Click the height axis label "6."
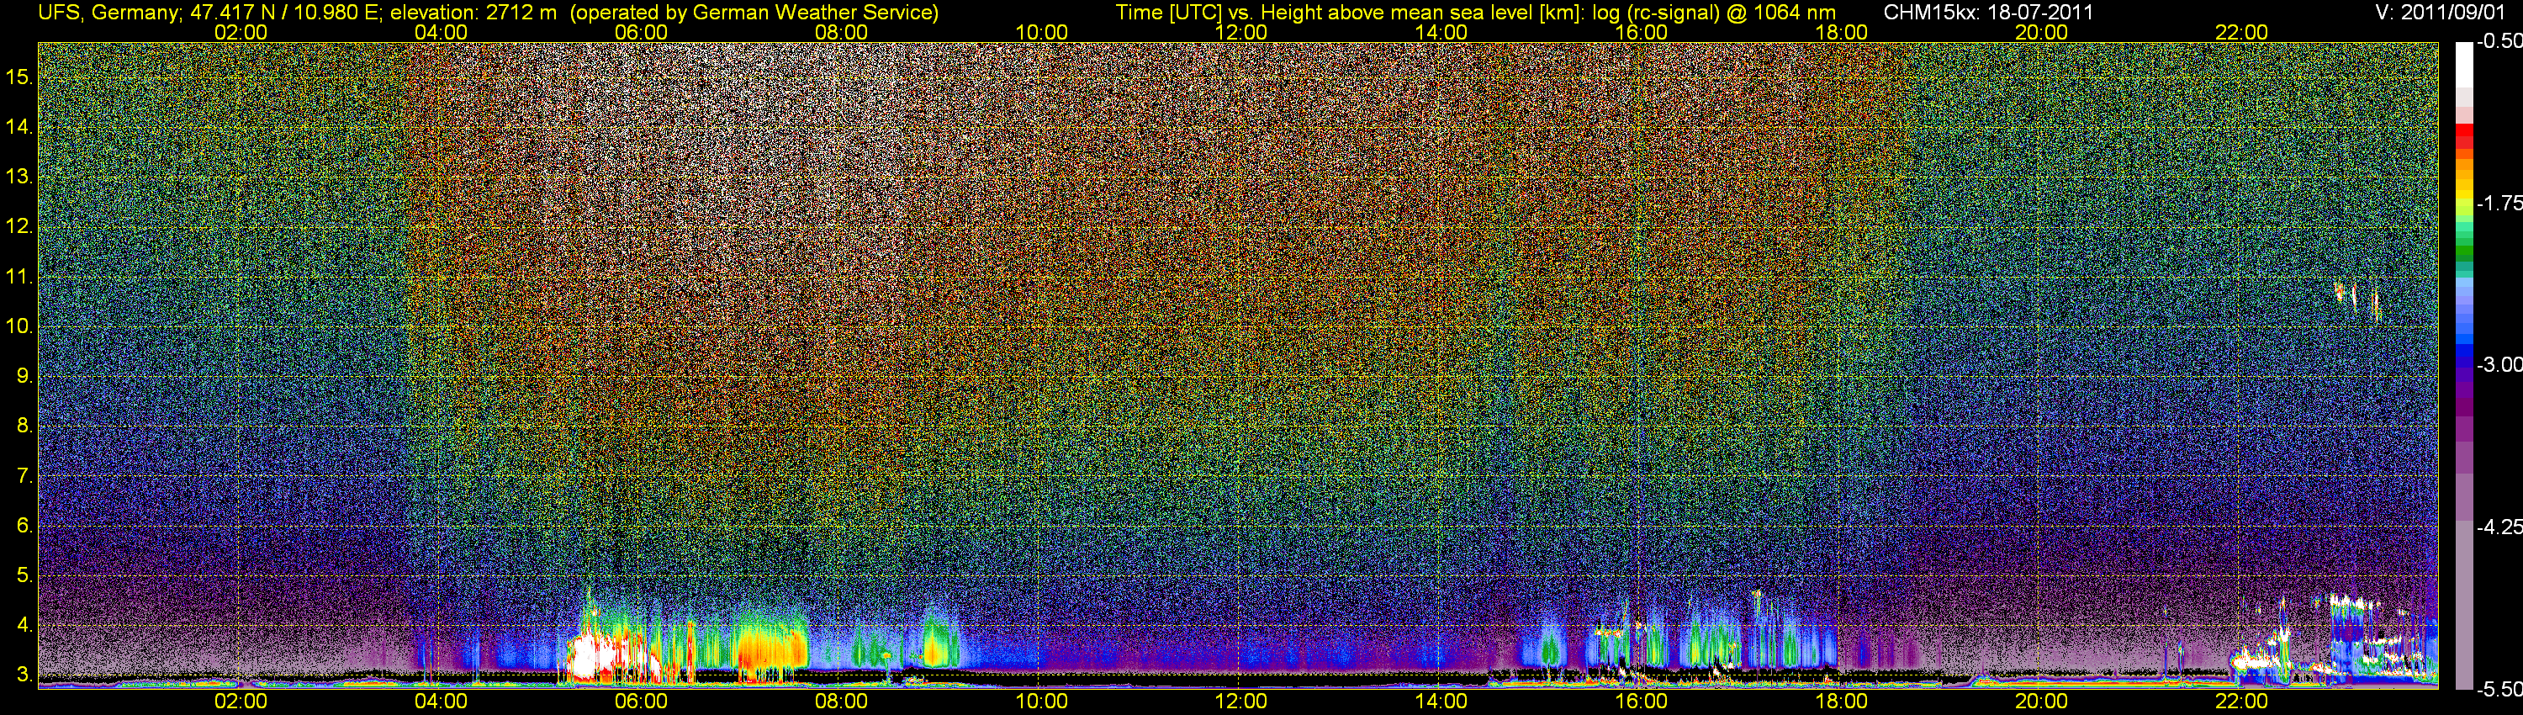 tap(25, 526)
